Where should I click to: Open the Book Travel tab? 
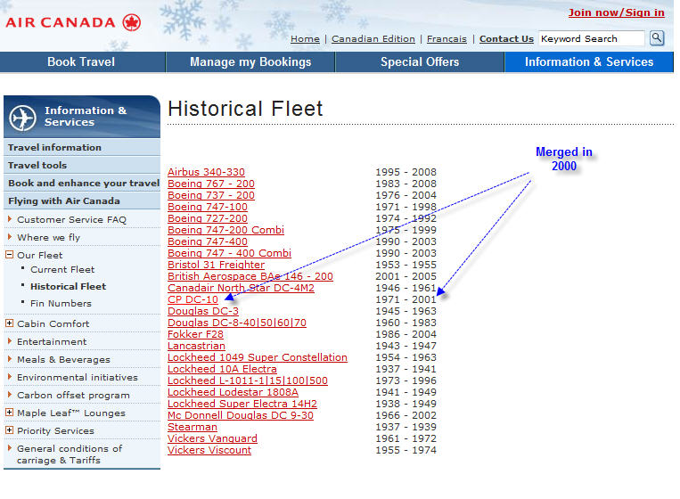click(81, 62)
